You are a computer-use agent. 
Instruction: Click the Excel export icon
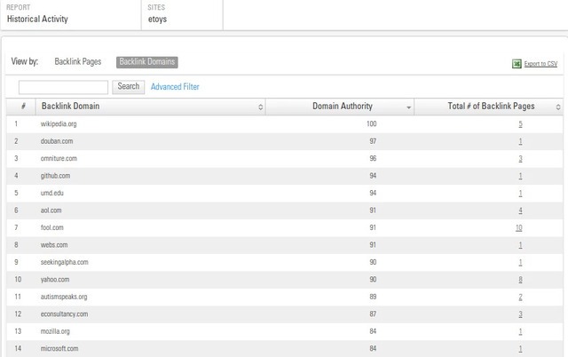pyautogui.click(x=517, y=64)
